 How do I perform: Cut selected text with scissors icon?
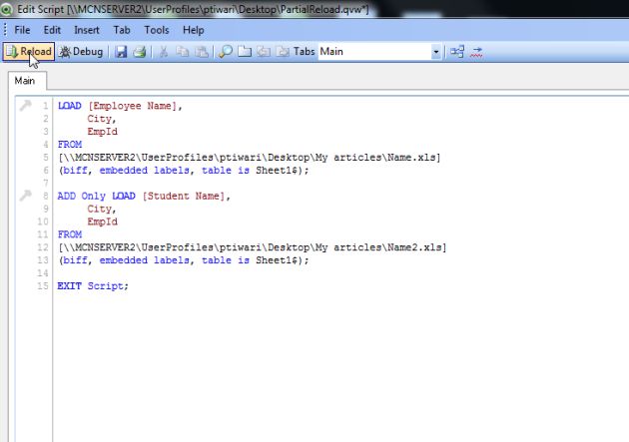[164, 52]
